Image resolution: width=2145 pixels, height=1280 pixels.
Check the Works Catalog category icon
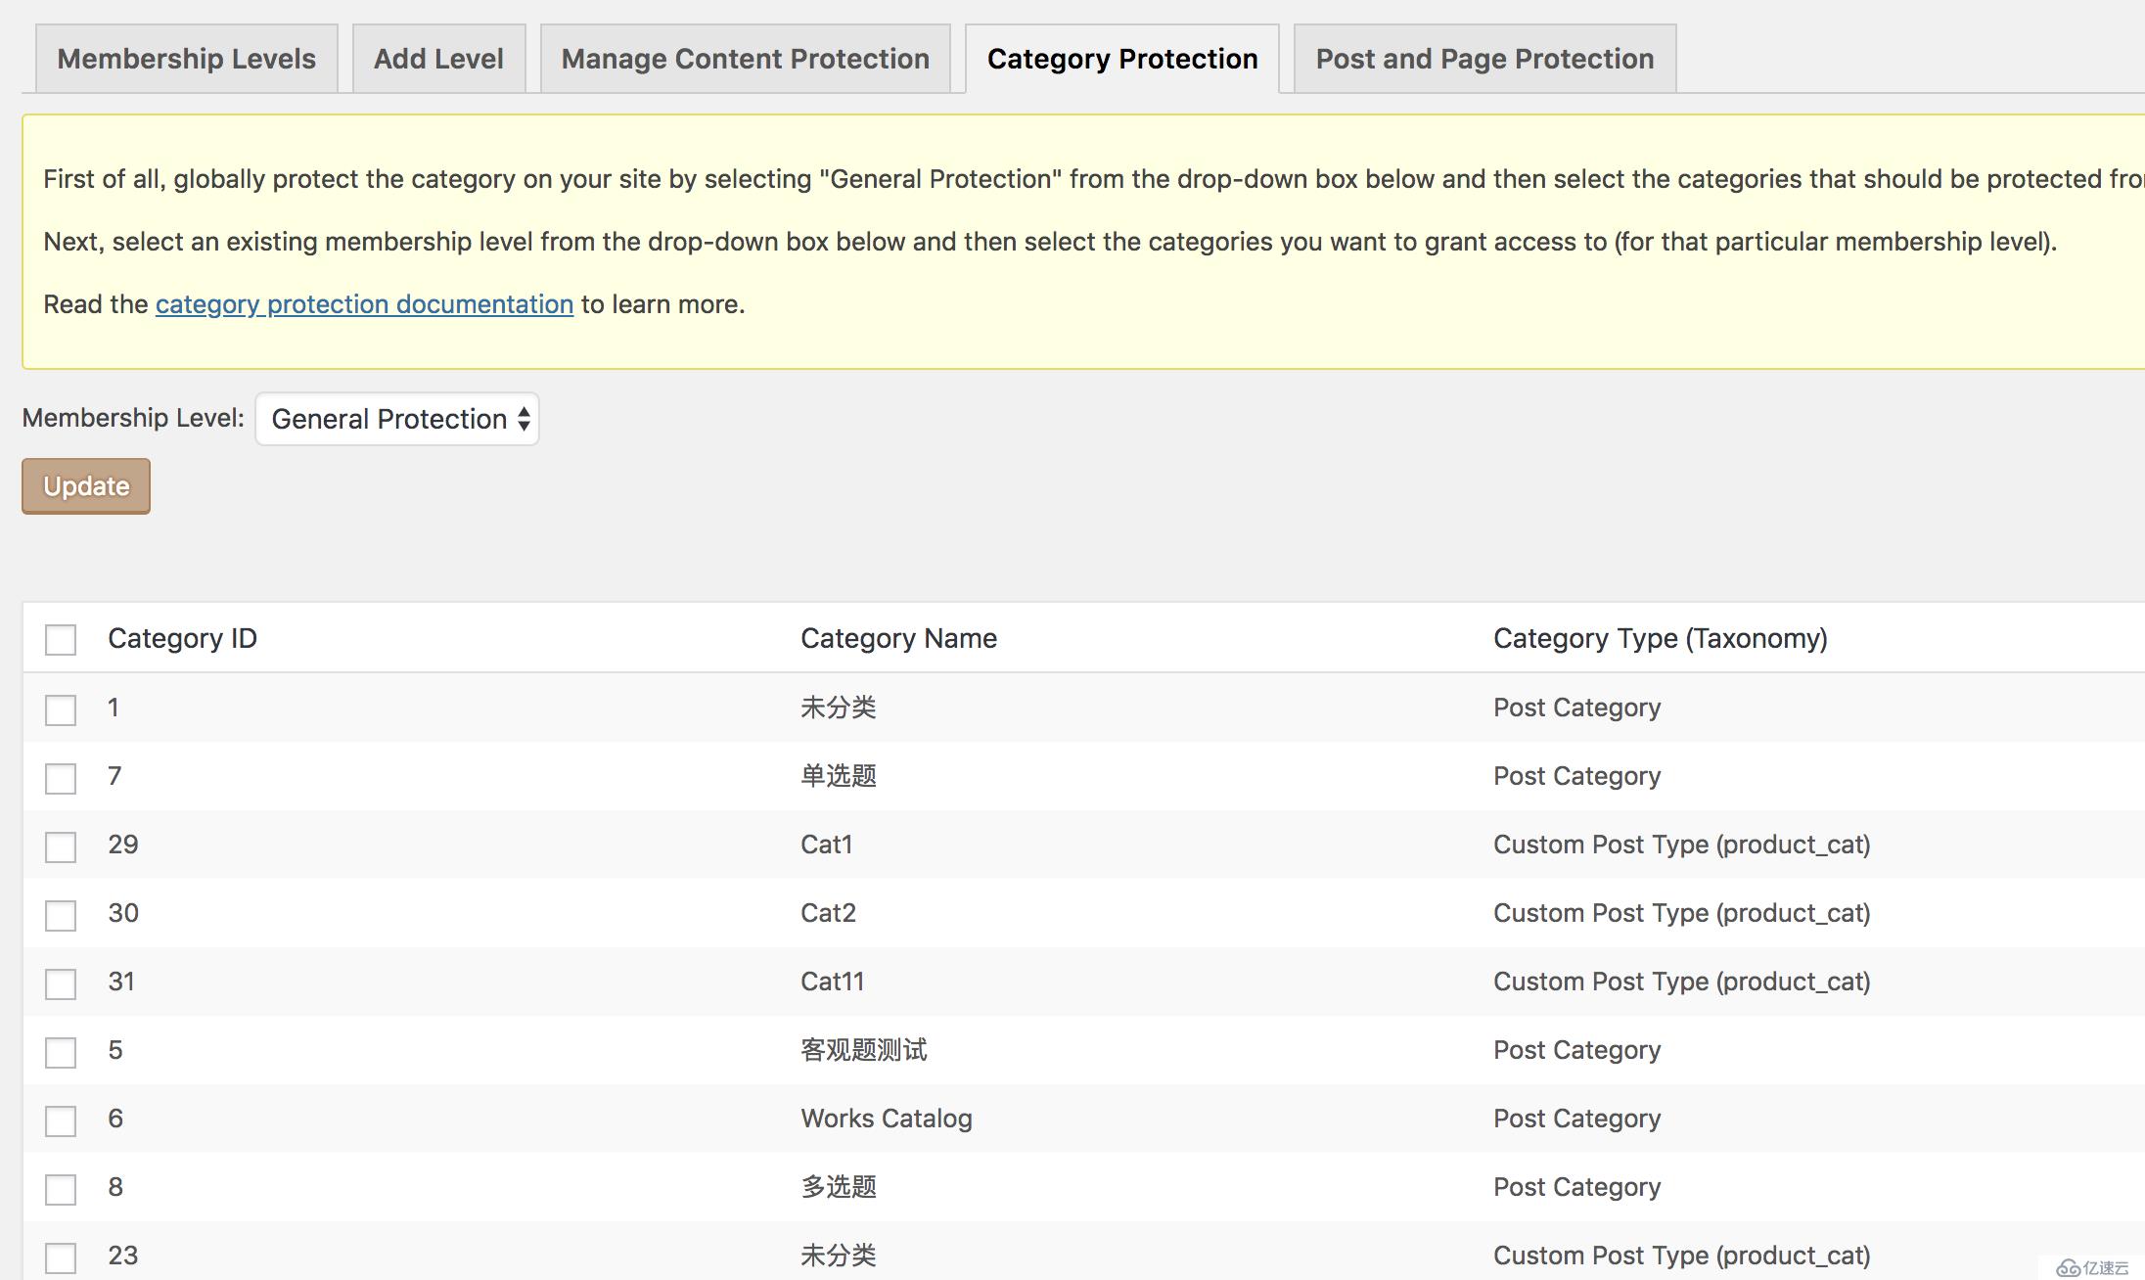pos(61,1119)
